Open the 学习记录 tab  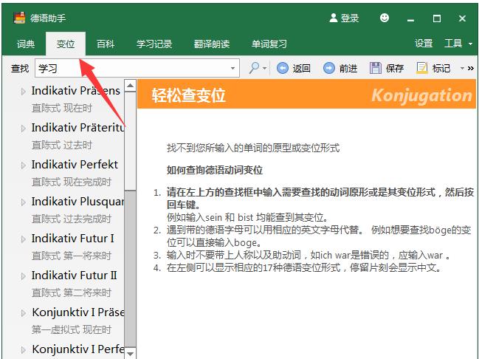154,44
